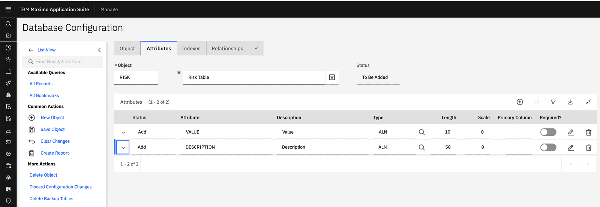
Task: Toggle Required switch for DESCRIPTION attribute
Action: pos(548,147)
